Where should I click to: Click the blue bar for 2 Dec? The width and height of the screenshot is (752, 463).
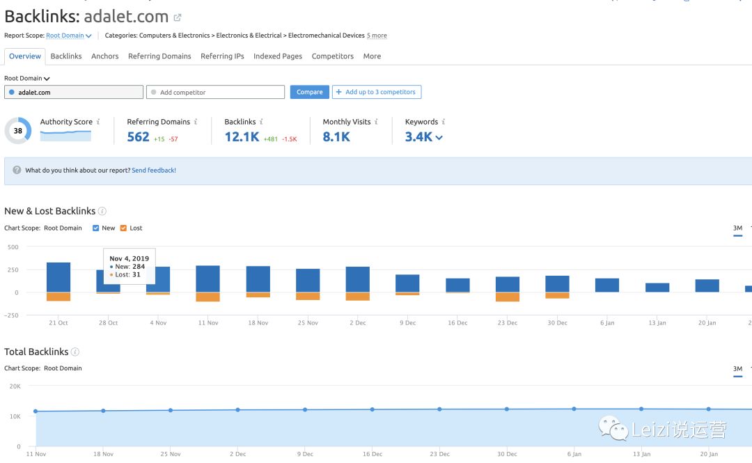click(x=358, y=279)
